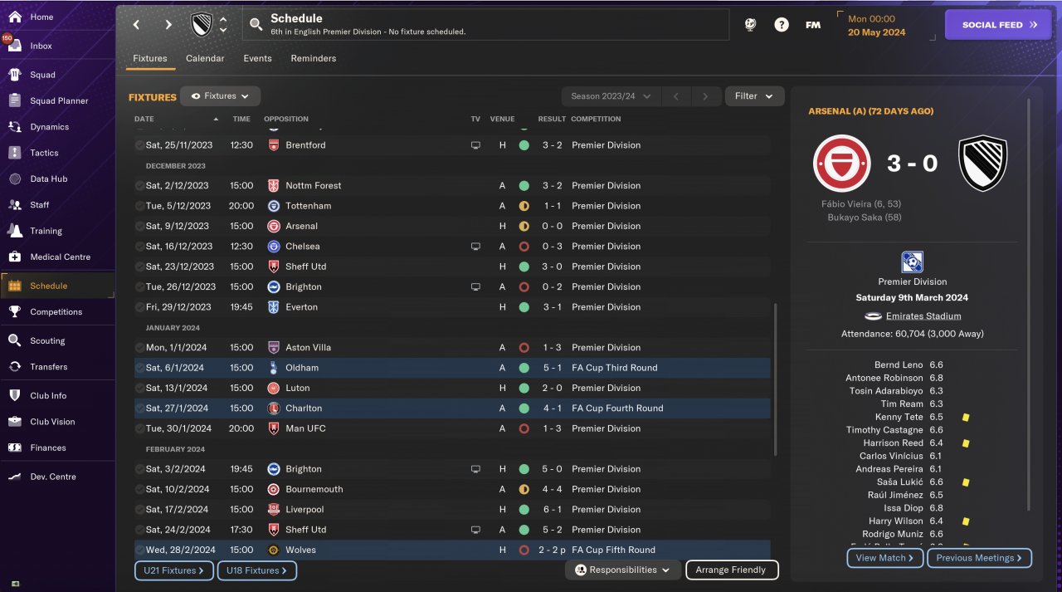Go forward with the right arrow

pos(168,25)
